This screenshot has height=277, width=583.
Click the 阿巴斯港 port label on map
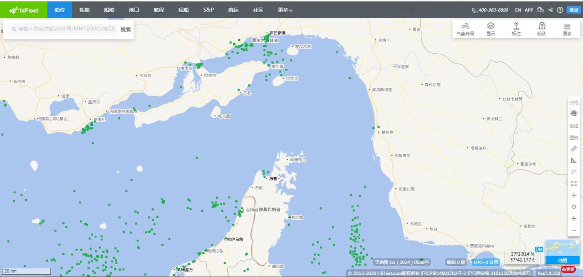click(x=277, y=33)
